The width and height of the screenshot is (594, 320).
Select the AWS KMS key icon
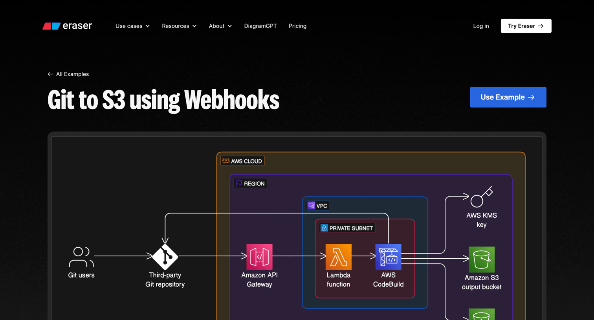pyautogui.click(x=482, y=197)
